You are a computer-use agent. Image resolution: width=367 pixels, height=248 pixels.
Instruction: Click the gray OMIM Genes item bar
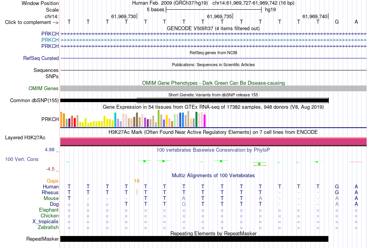coord(213,88)
